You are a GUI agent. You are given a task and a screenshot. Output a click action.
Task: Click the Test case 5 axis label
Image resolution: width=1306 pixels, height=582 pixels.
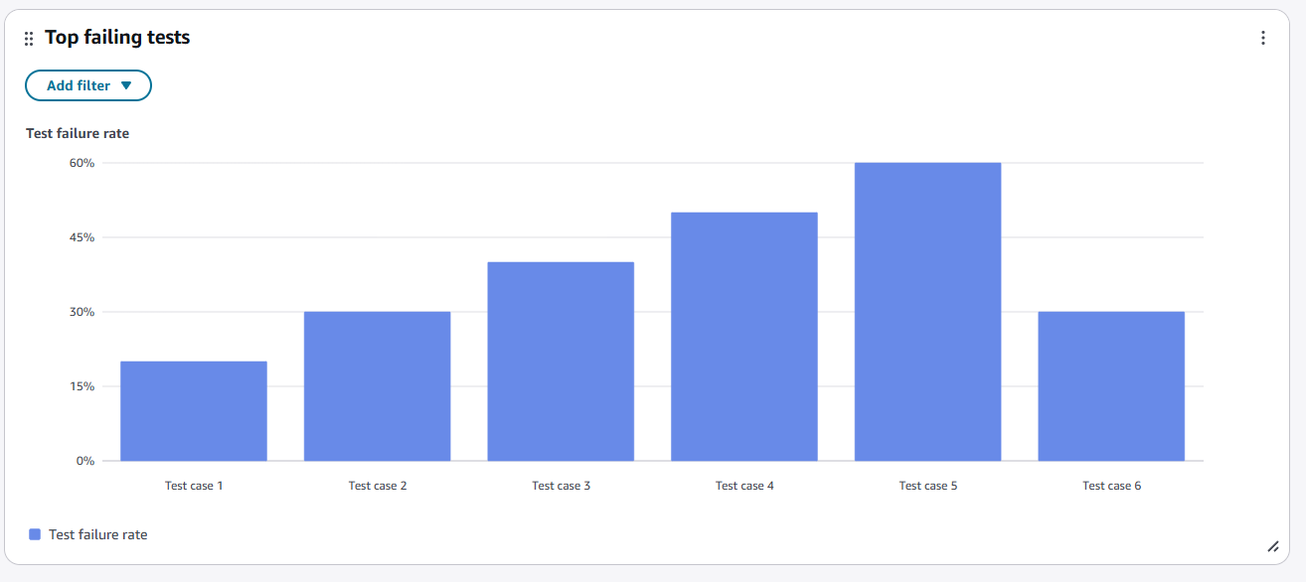(927, 486)
